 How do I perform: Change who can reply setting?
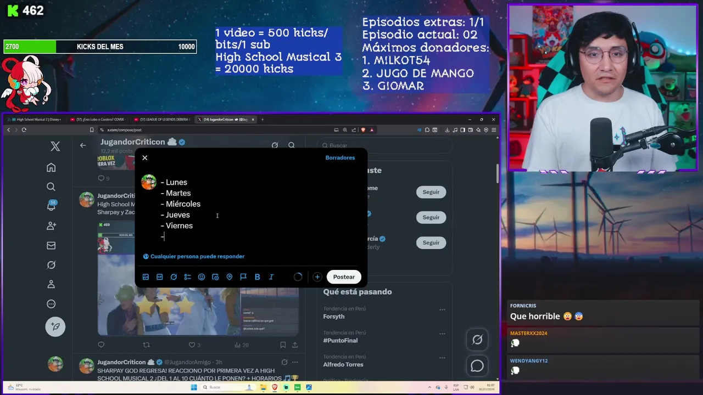click(x=194, y=256)
